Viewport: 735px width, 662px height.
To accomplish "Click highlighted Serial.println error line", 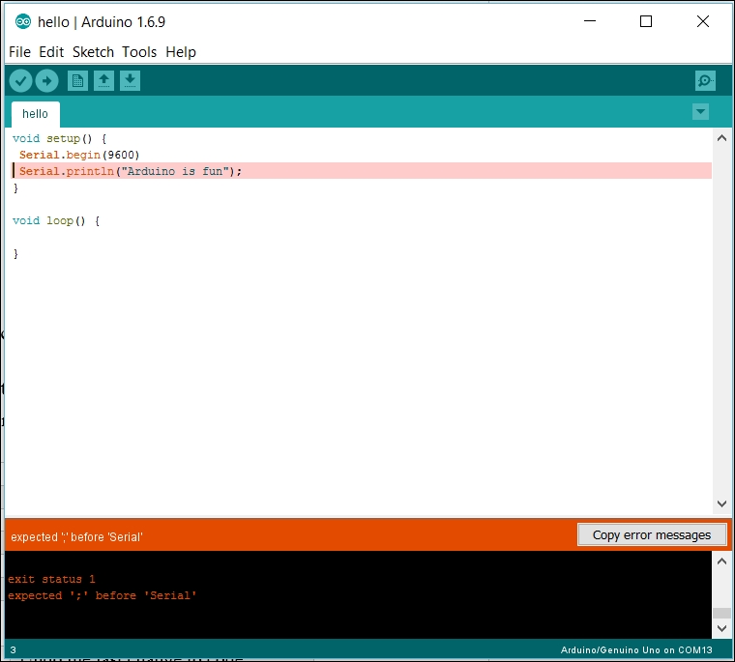I will (x=361, y=171).
